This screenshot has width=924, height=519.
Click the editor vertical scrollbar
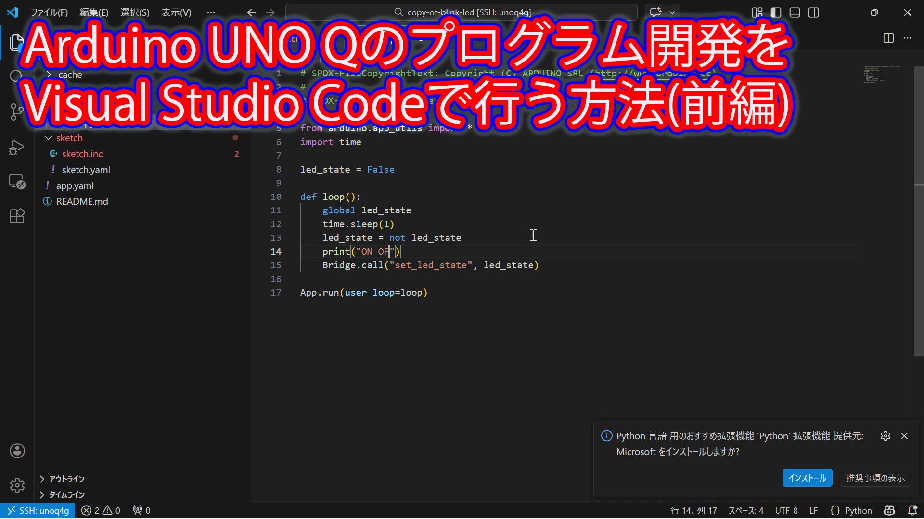[x=919, y=211]
